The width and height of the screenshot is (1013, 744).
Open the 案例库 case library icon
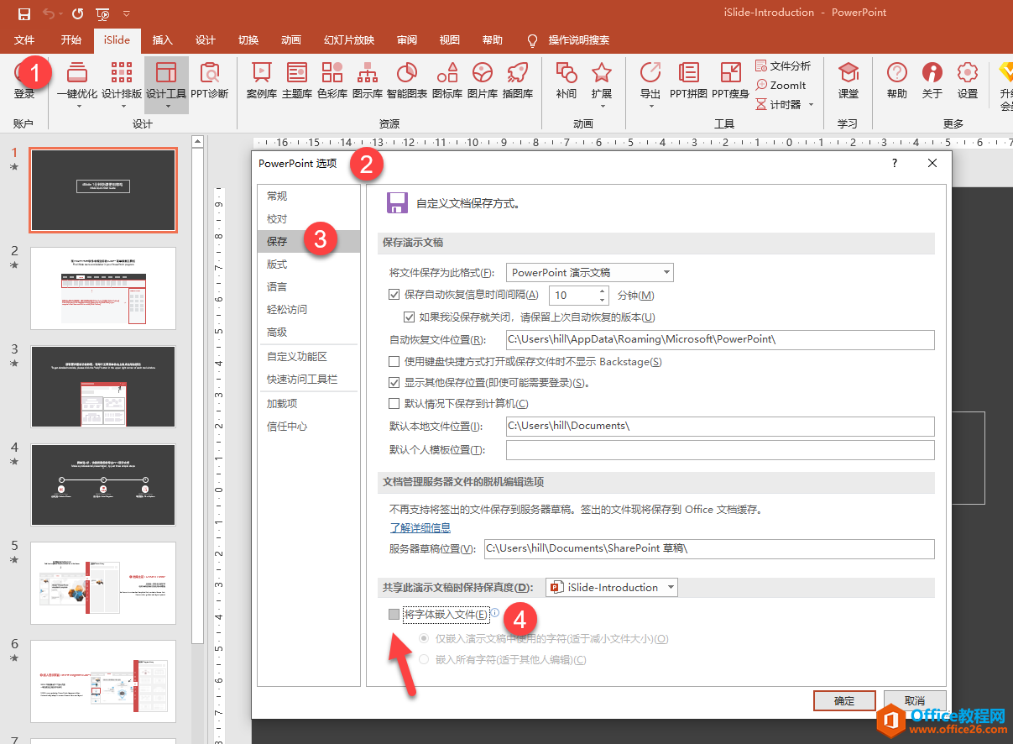point(261,81)
